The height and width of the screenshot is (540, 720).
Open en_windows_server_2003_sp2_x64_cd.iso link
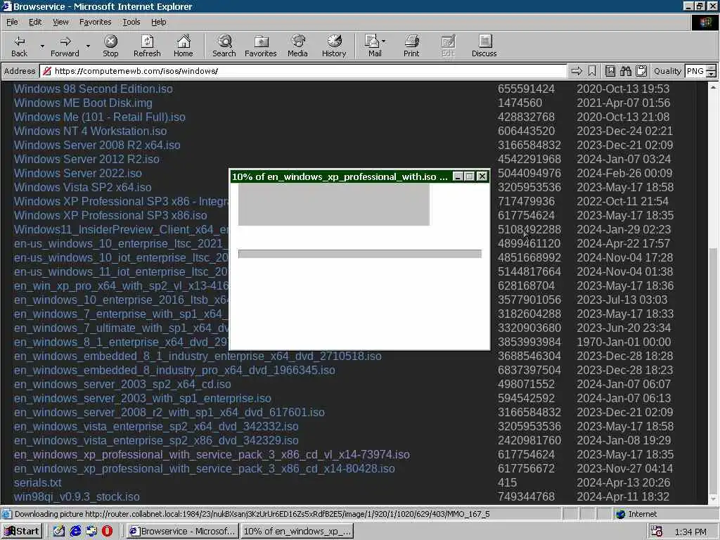[x=122, y=385]
